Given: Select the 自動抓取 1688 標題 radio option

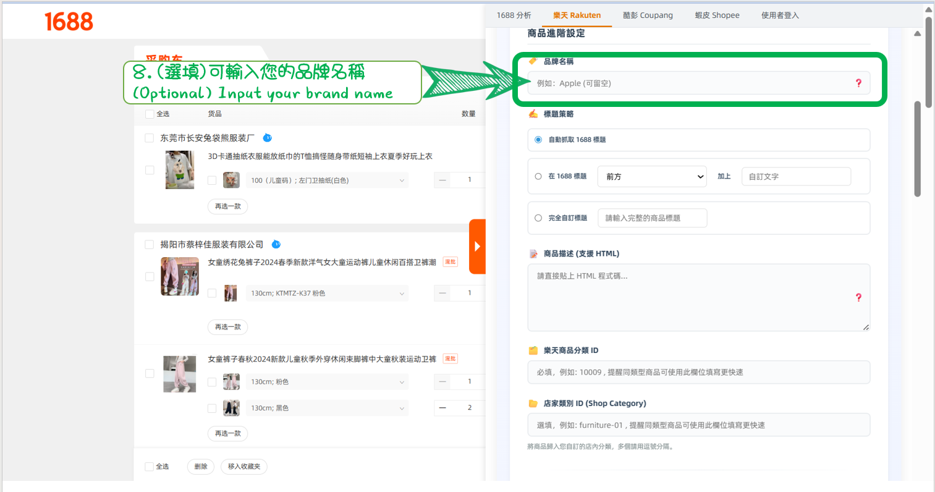Looking at the screenshot, I should pyautogui.click(x=538, y=140).
